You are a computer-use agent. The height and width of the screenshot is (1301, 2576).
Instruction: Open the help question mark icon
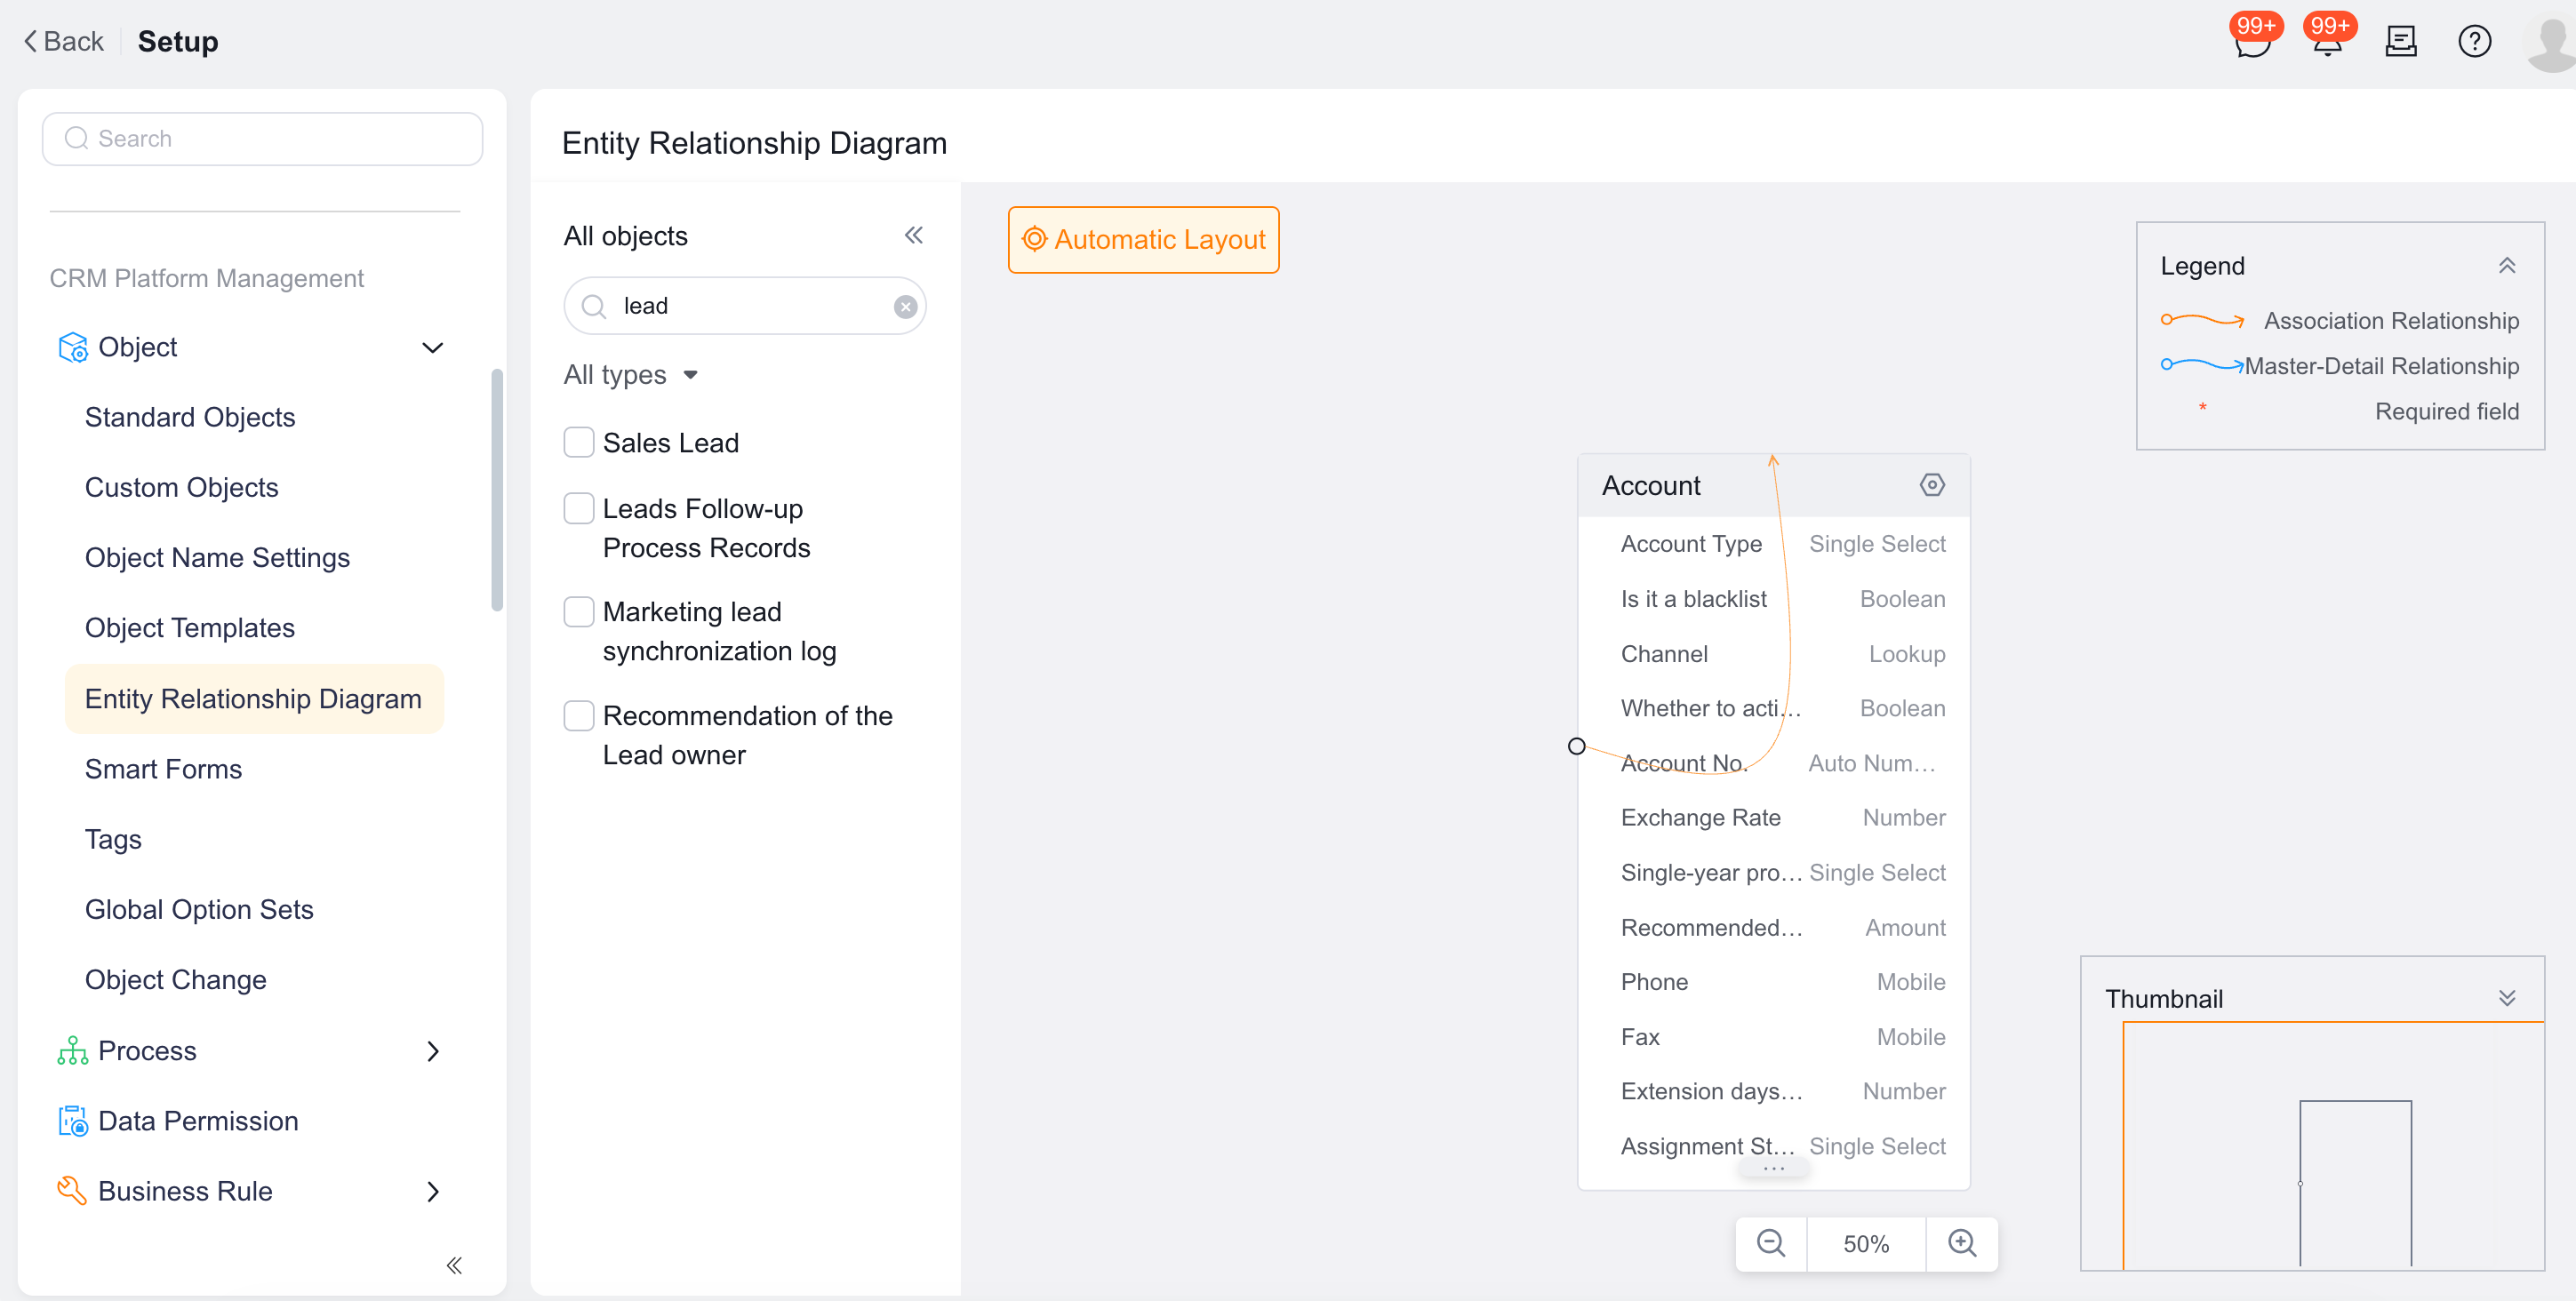pyautogui.click(x=2475, y=42)
